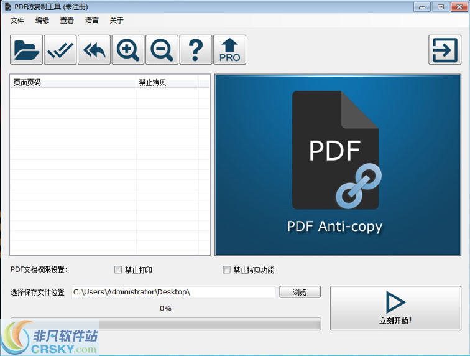Open the 关于 menu
470x356 pixels.
point(117,21)
